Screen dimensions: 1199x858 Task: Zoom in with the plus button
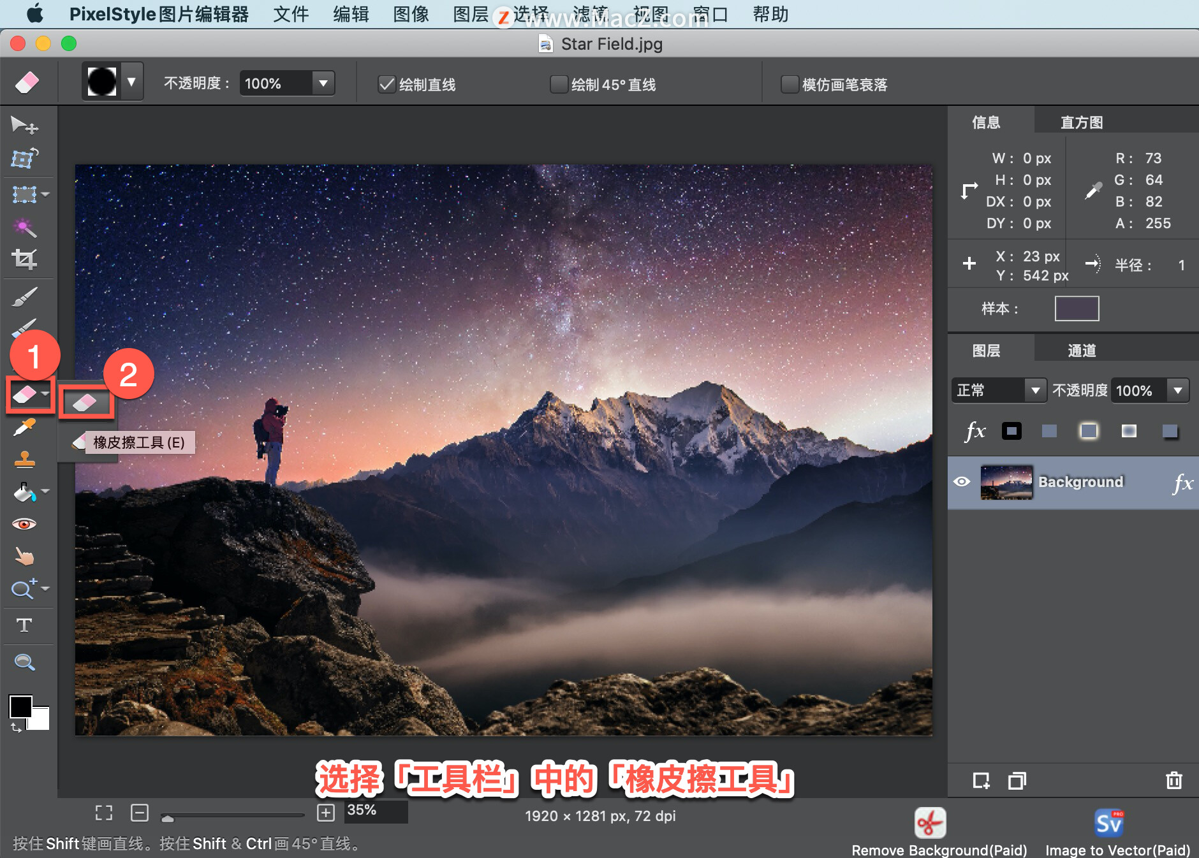[x=326, y=812]
